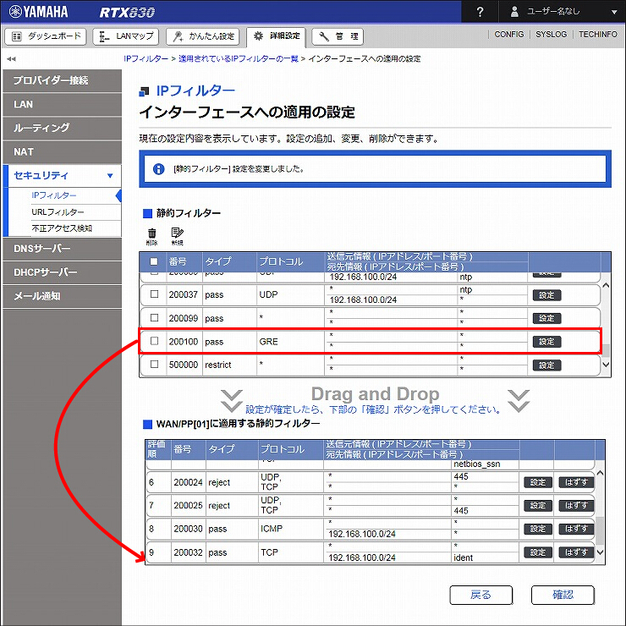Collapse sidebar with double-arrow icon

point(11,58)
